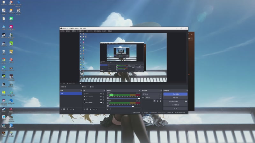
Task: Mute the 麦克风/Aux audio channel
Action: pyautogui.click(x=108, y=98)
